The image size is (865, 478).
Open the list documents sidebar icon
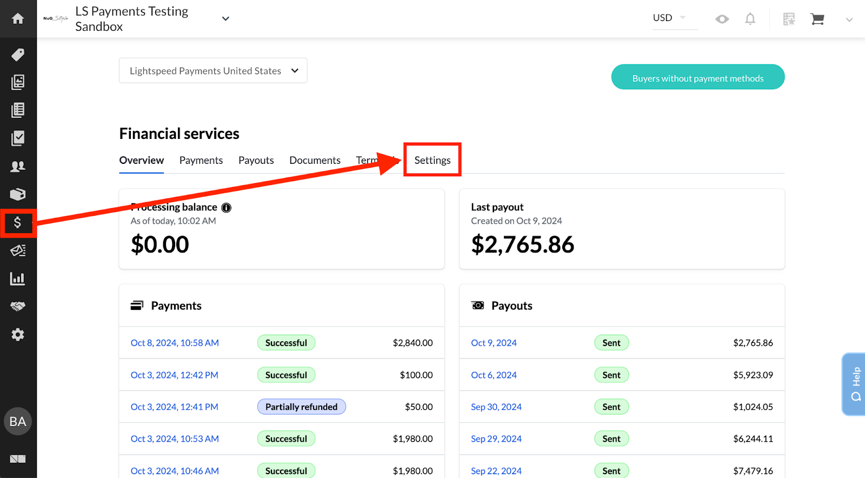[x=18, y=110]
